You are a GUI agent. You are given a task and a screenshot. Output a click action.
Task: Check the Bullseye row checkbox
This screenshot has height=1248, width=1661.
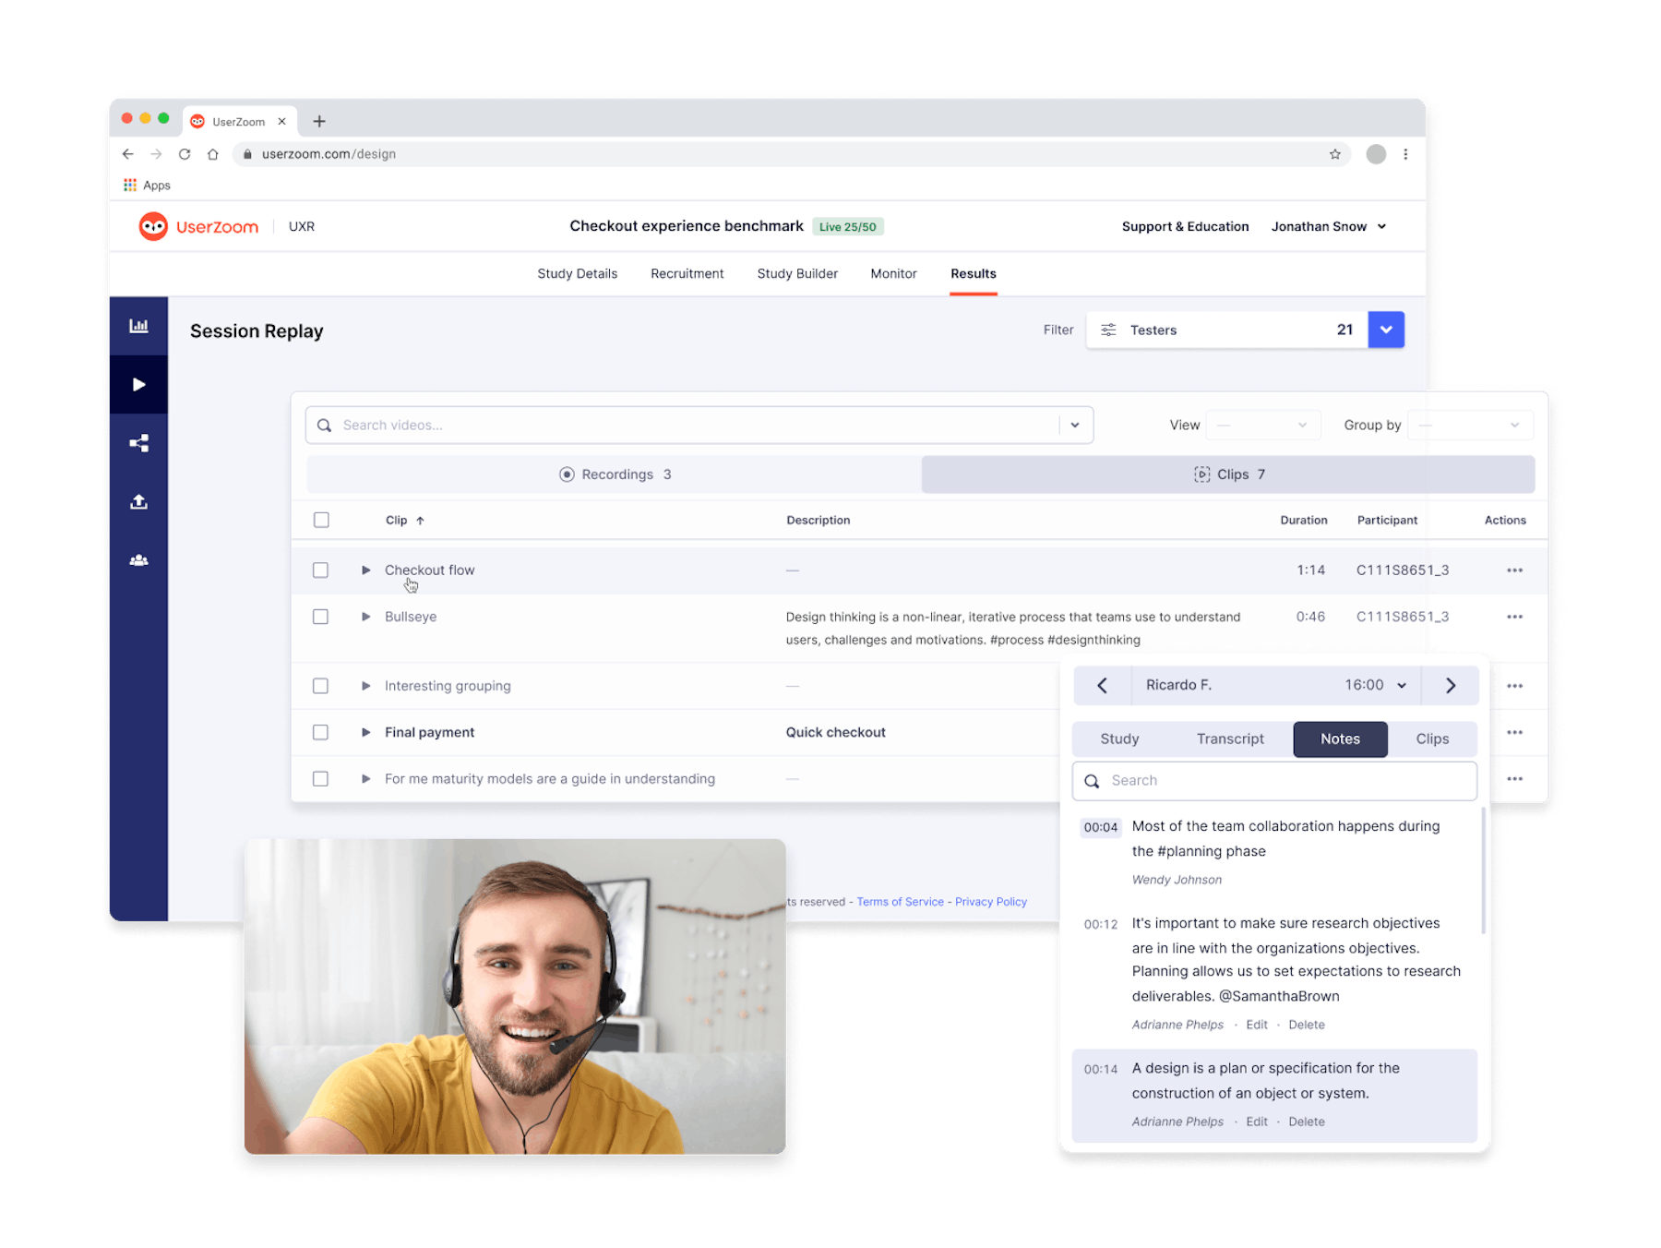tap(320, 617)
